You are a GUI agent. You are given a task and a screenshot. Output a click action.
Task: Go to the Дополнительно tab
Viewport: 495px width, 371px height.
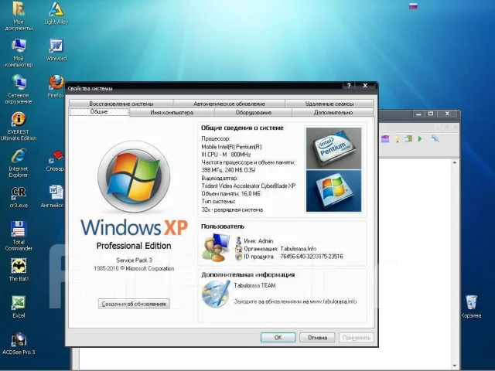point(333,112)
